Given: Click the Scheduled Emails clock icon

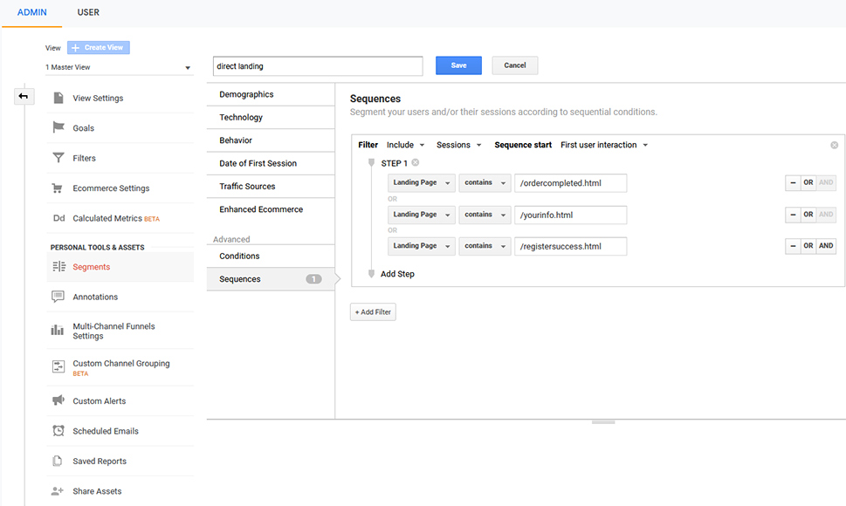Looking at the screenshot, I should pyautogui.click(x=58, y=431).
